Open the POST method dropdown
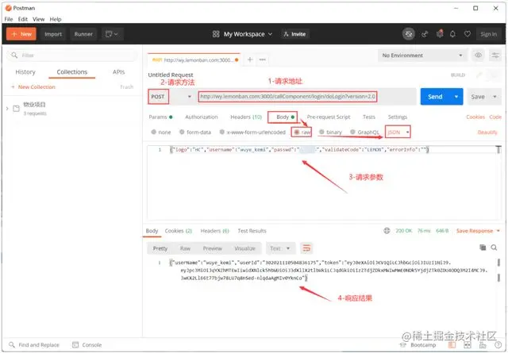The width and height of the screenshot is (508, 353). (x=171, y=97)
